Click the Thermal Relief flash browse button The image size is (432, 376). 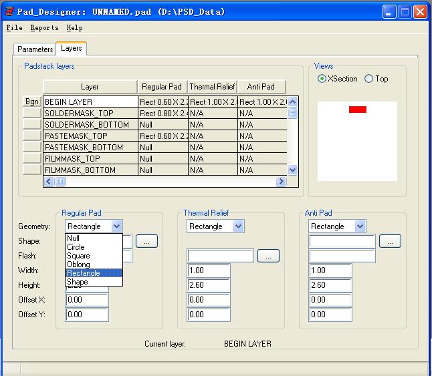tap(268, 256)
